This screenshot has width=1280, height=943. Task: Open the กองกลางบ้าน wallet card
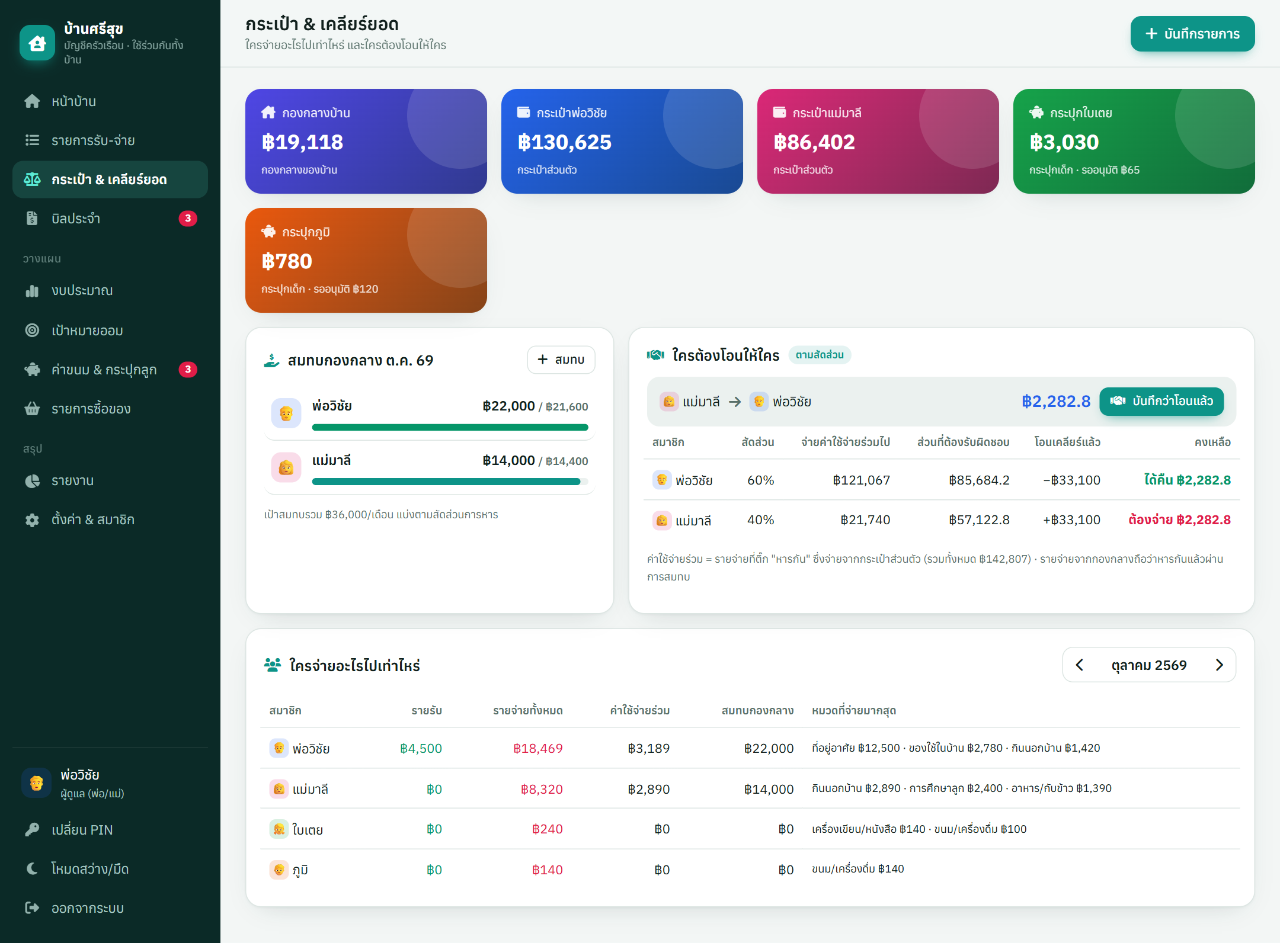(366, 141)
